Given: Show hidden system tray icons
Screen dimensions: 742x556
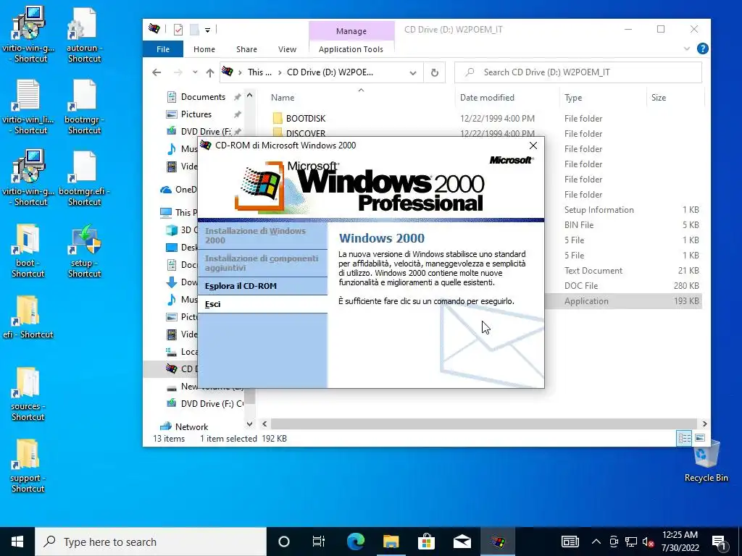Looking at the screenshot, I should click(596, 542).
